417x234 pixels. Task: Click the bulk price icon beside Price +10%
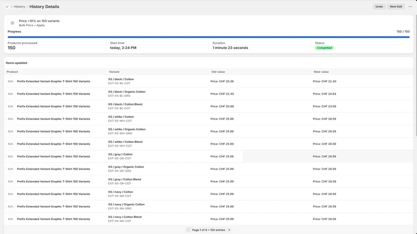pos(12,23)
